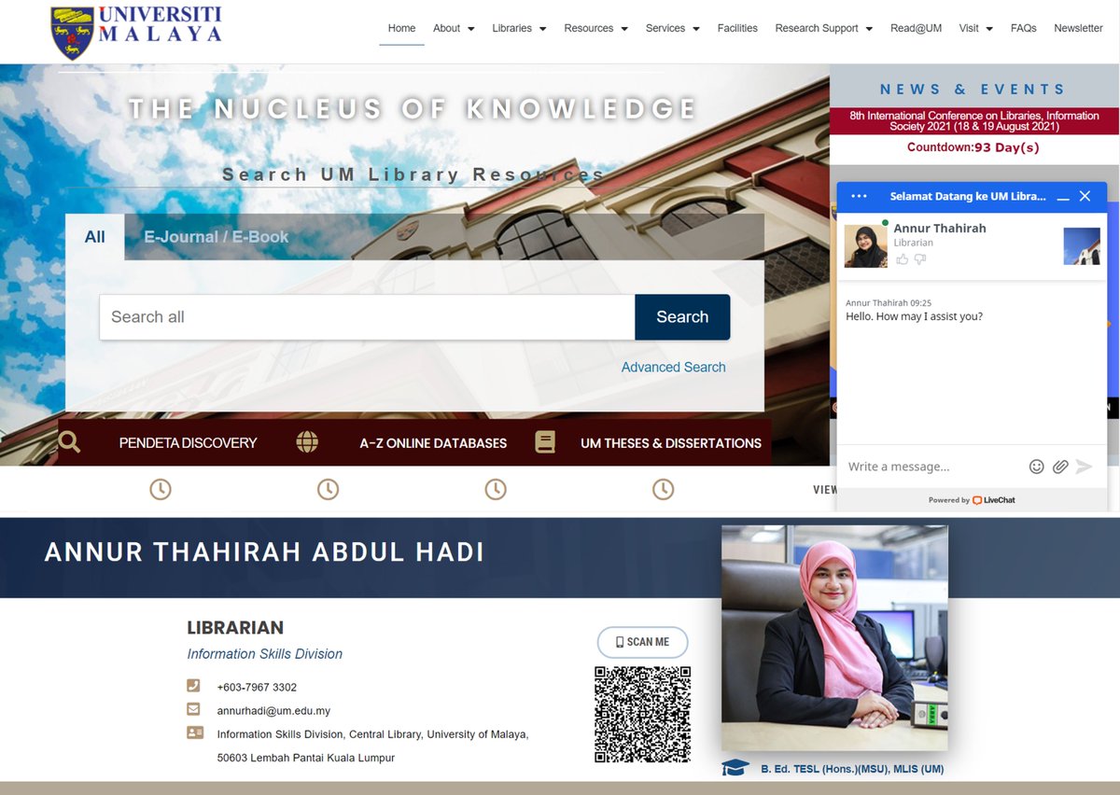The image size is (1120, 795).
Task: Open the LiveChat three-dots menu
Action: [860, 196]
